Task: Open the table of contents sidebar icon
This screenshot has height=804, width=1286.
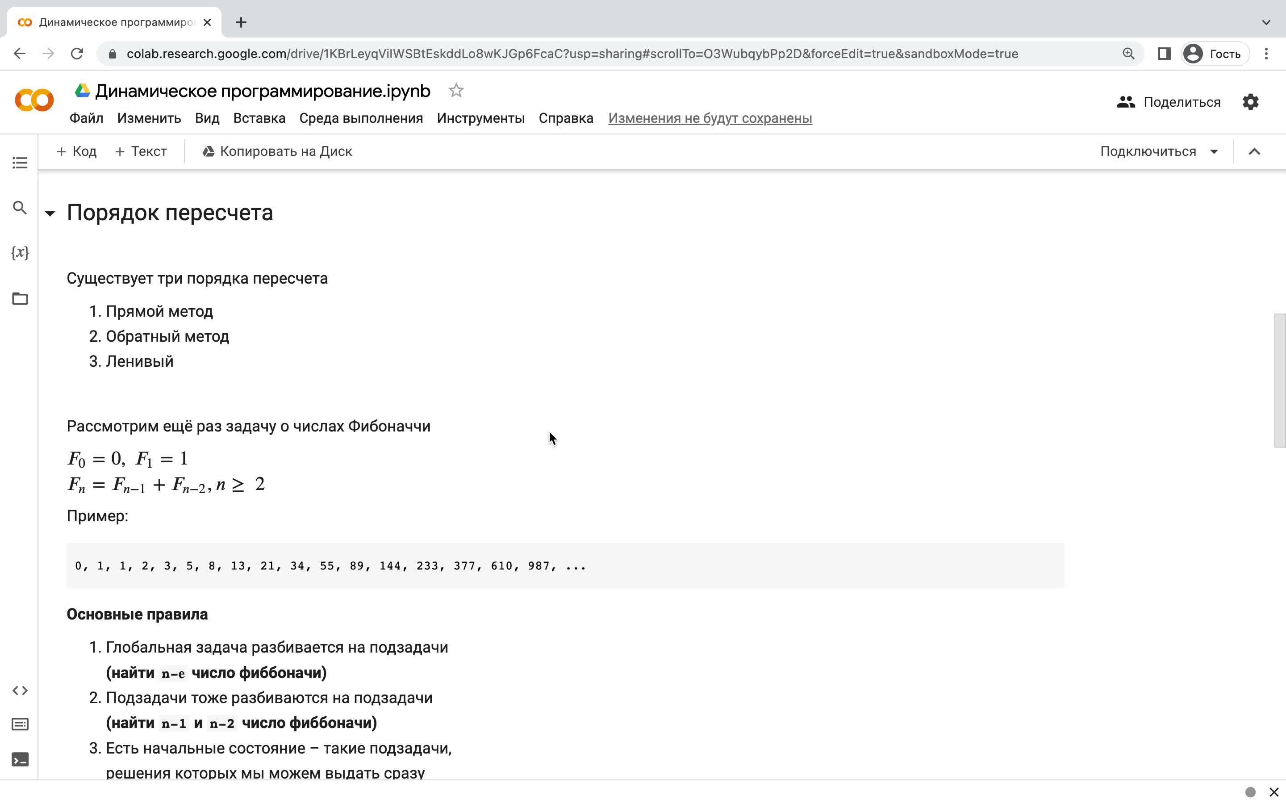Action: click(x=20, y=163)
